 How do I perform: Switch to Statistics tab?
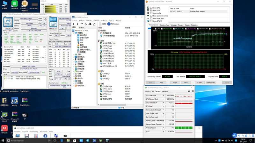(x=194, y=25)
